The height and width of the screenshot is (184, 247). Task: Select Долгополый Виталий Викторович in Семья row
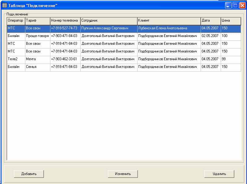point(109,68)
